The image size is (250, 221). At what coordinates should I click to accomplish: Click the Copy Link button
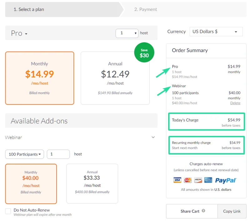(x=232, y=211)
